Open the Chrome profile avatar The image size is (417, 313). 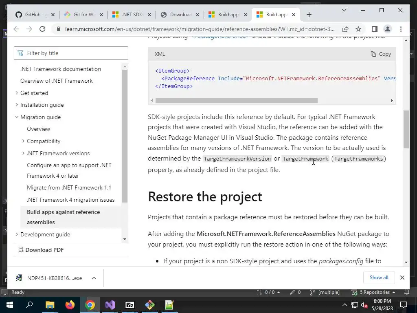pos(388,29)
